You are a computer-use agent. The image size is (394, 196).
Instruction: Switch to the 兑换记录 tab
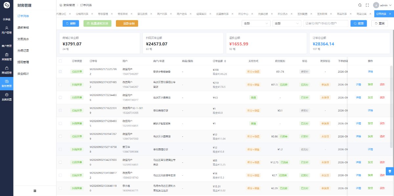tap(263, 14)
